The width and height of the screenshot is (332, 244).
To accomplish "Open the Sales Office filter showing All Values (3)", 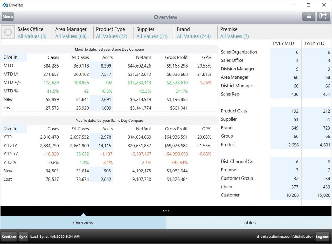I will tap(32, 33).
